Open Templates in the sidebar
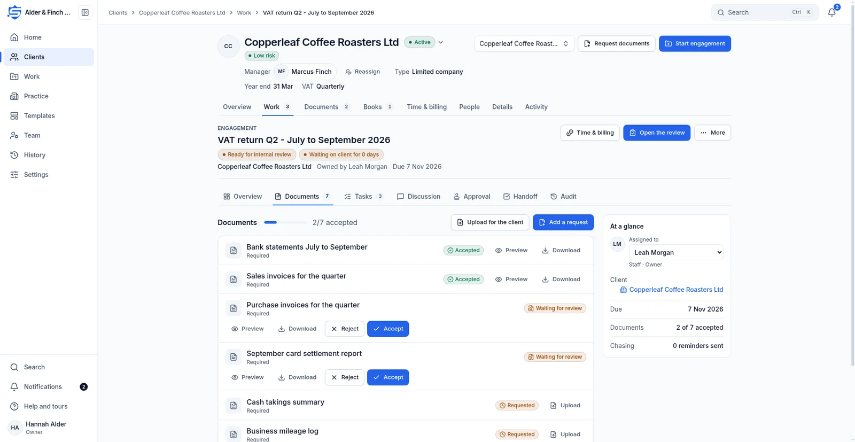Viewport: 855px width, 442px height. (x=49, y=116)
